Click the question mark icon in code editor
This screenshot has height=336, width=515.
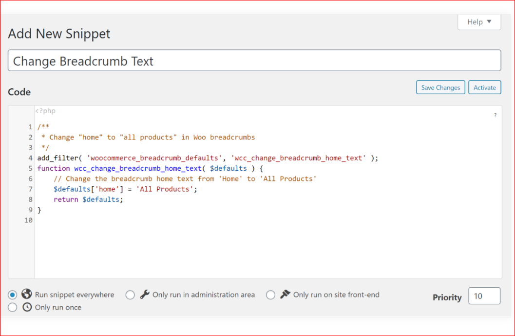coord(495,116)
